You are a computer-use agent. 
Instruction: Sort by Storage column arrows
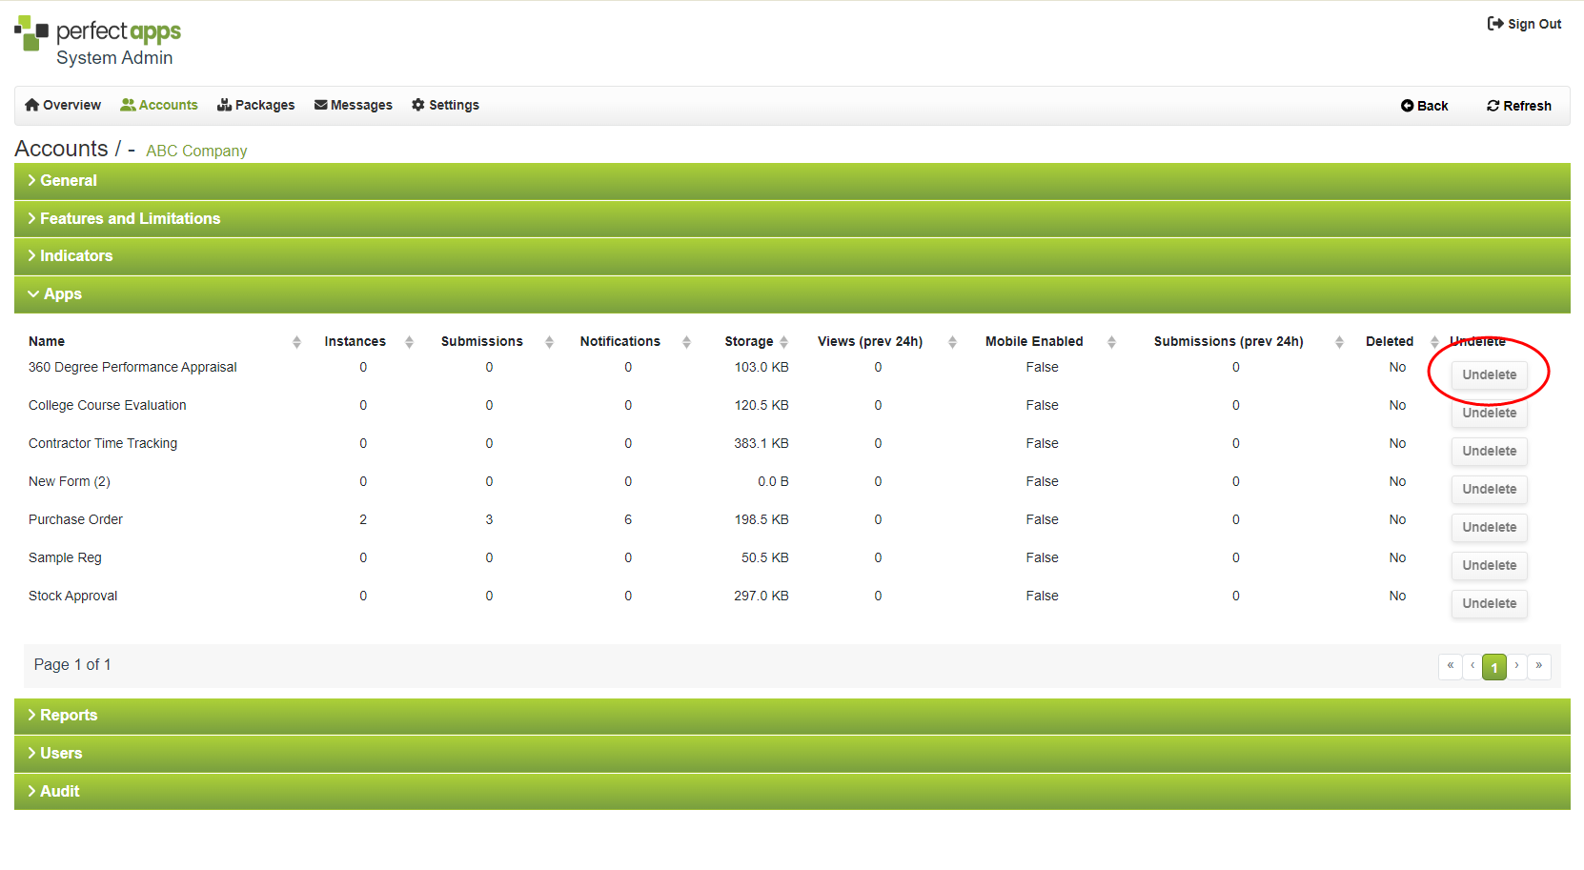[x=783, y=342]
